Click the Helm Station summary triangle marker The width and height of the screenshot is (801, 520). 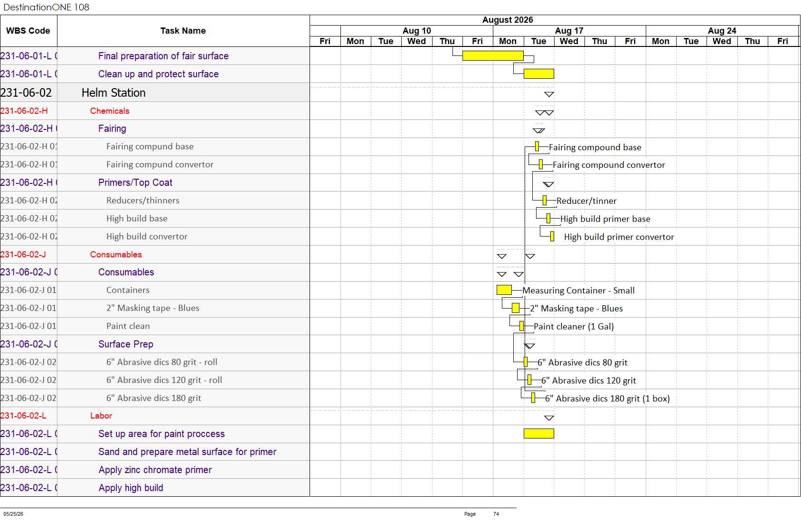pos(549,94)
